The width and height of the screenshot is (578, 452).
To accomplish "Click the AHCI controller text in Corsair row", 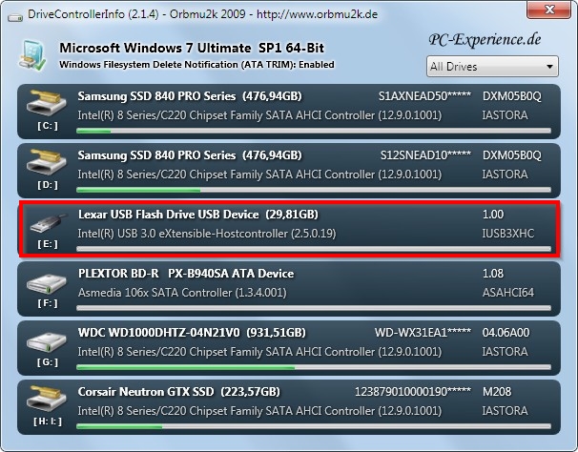I will pyautogui.click(x=259, y=411).
